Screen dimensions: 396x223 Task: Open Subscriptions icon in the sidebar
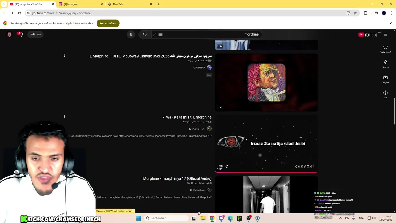click(385, 79)
